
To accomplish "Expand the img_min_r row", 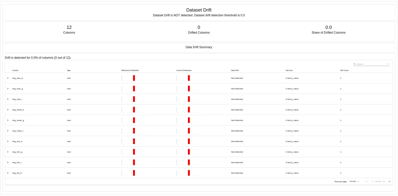I will (8, 162).
